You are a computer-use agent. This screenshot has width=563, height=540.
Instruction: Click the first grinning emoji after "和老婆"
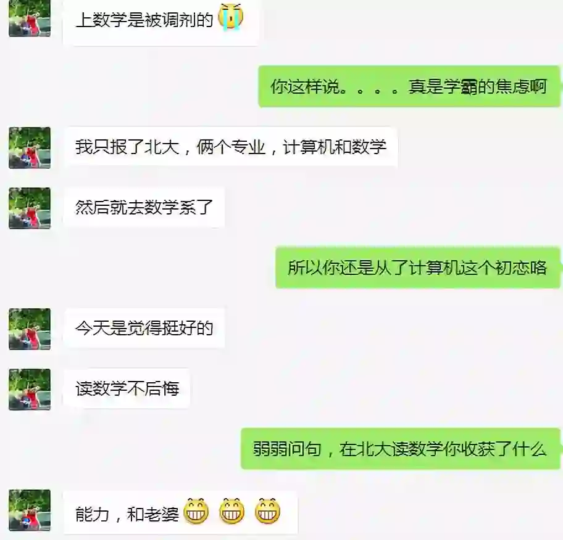click(196, 510)
